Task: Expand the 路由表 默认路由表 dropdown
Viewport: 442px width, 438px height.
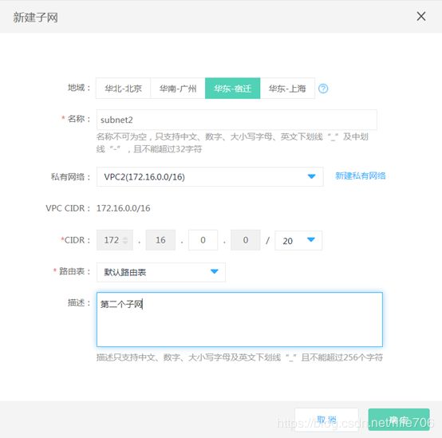Action: pos(160,272)
